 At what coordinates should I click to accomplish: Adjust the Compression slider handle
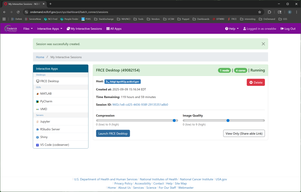click(174, 121)
